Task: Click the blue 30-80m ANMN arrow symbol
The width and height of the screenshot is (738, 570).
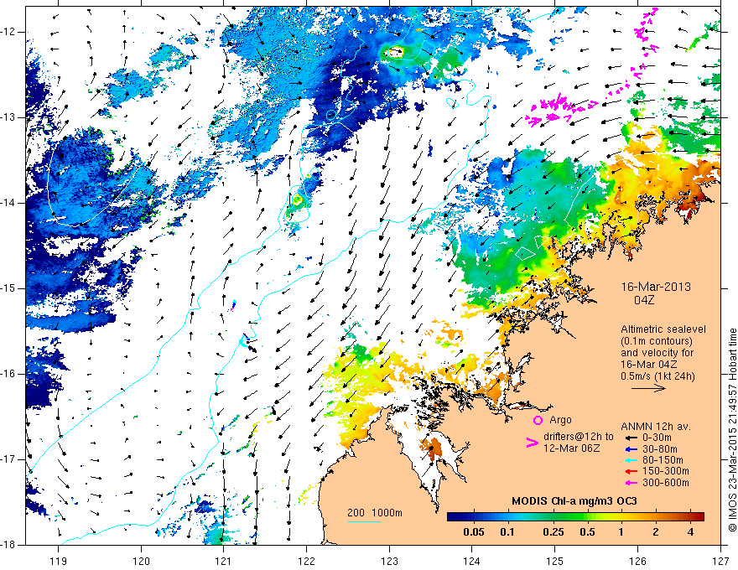Action: (x=631, y=449)
